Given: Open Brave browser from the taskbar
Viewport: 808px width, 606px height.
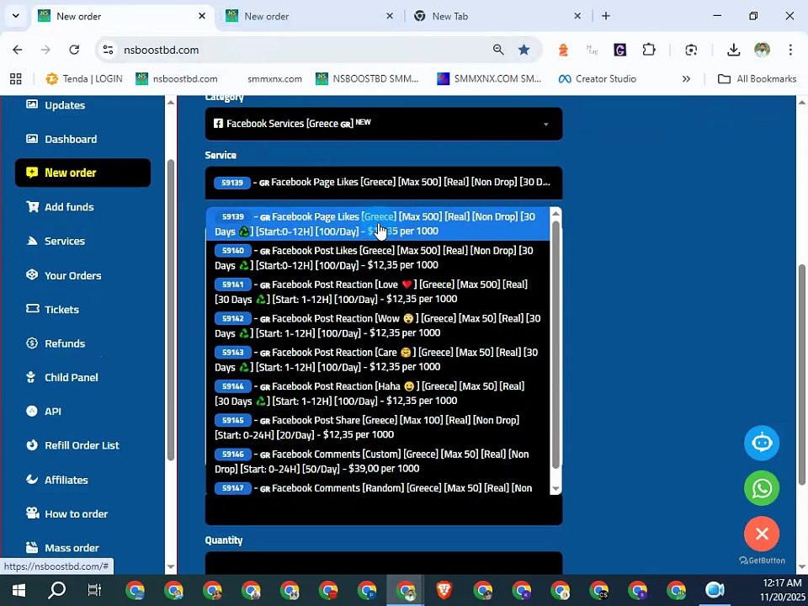Looking at the screenshot, I should pyautogui.click(x=444, y=590).
